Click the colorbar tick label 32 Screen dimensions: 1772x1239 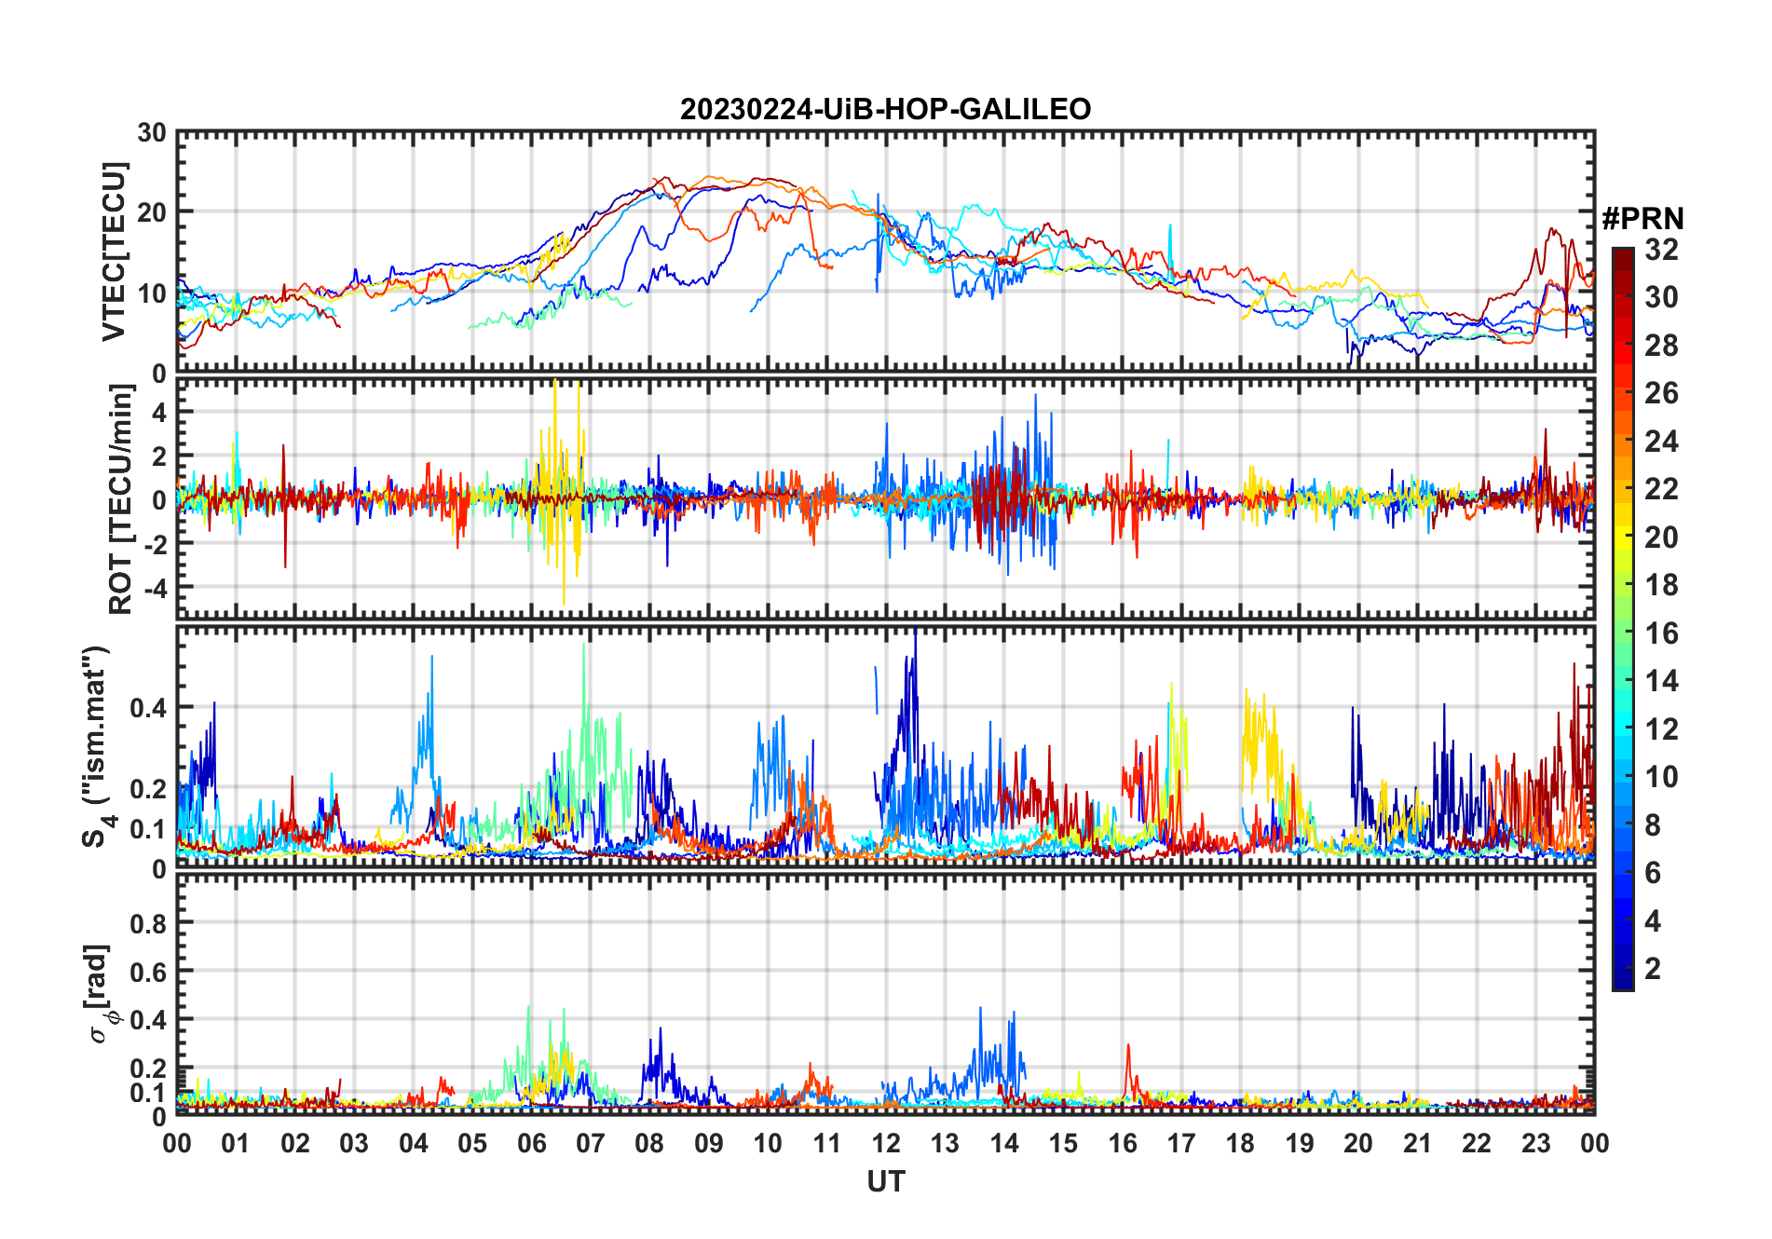pyautogui.click(x=1661, y=250)
